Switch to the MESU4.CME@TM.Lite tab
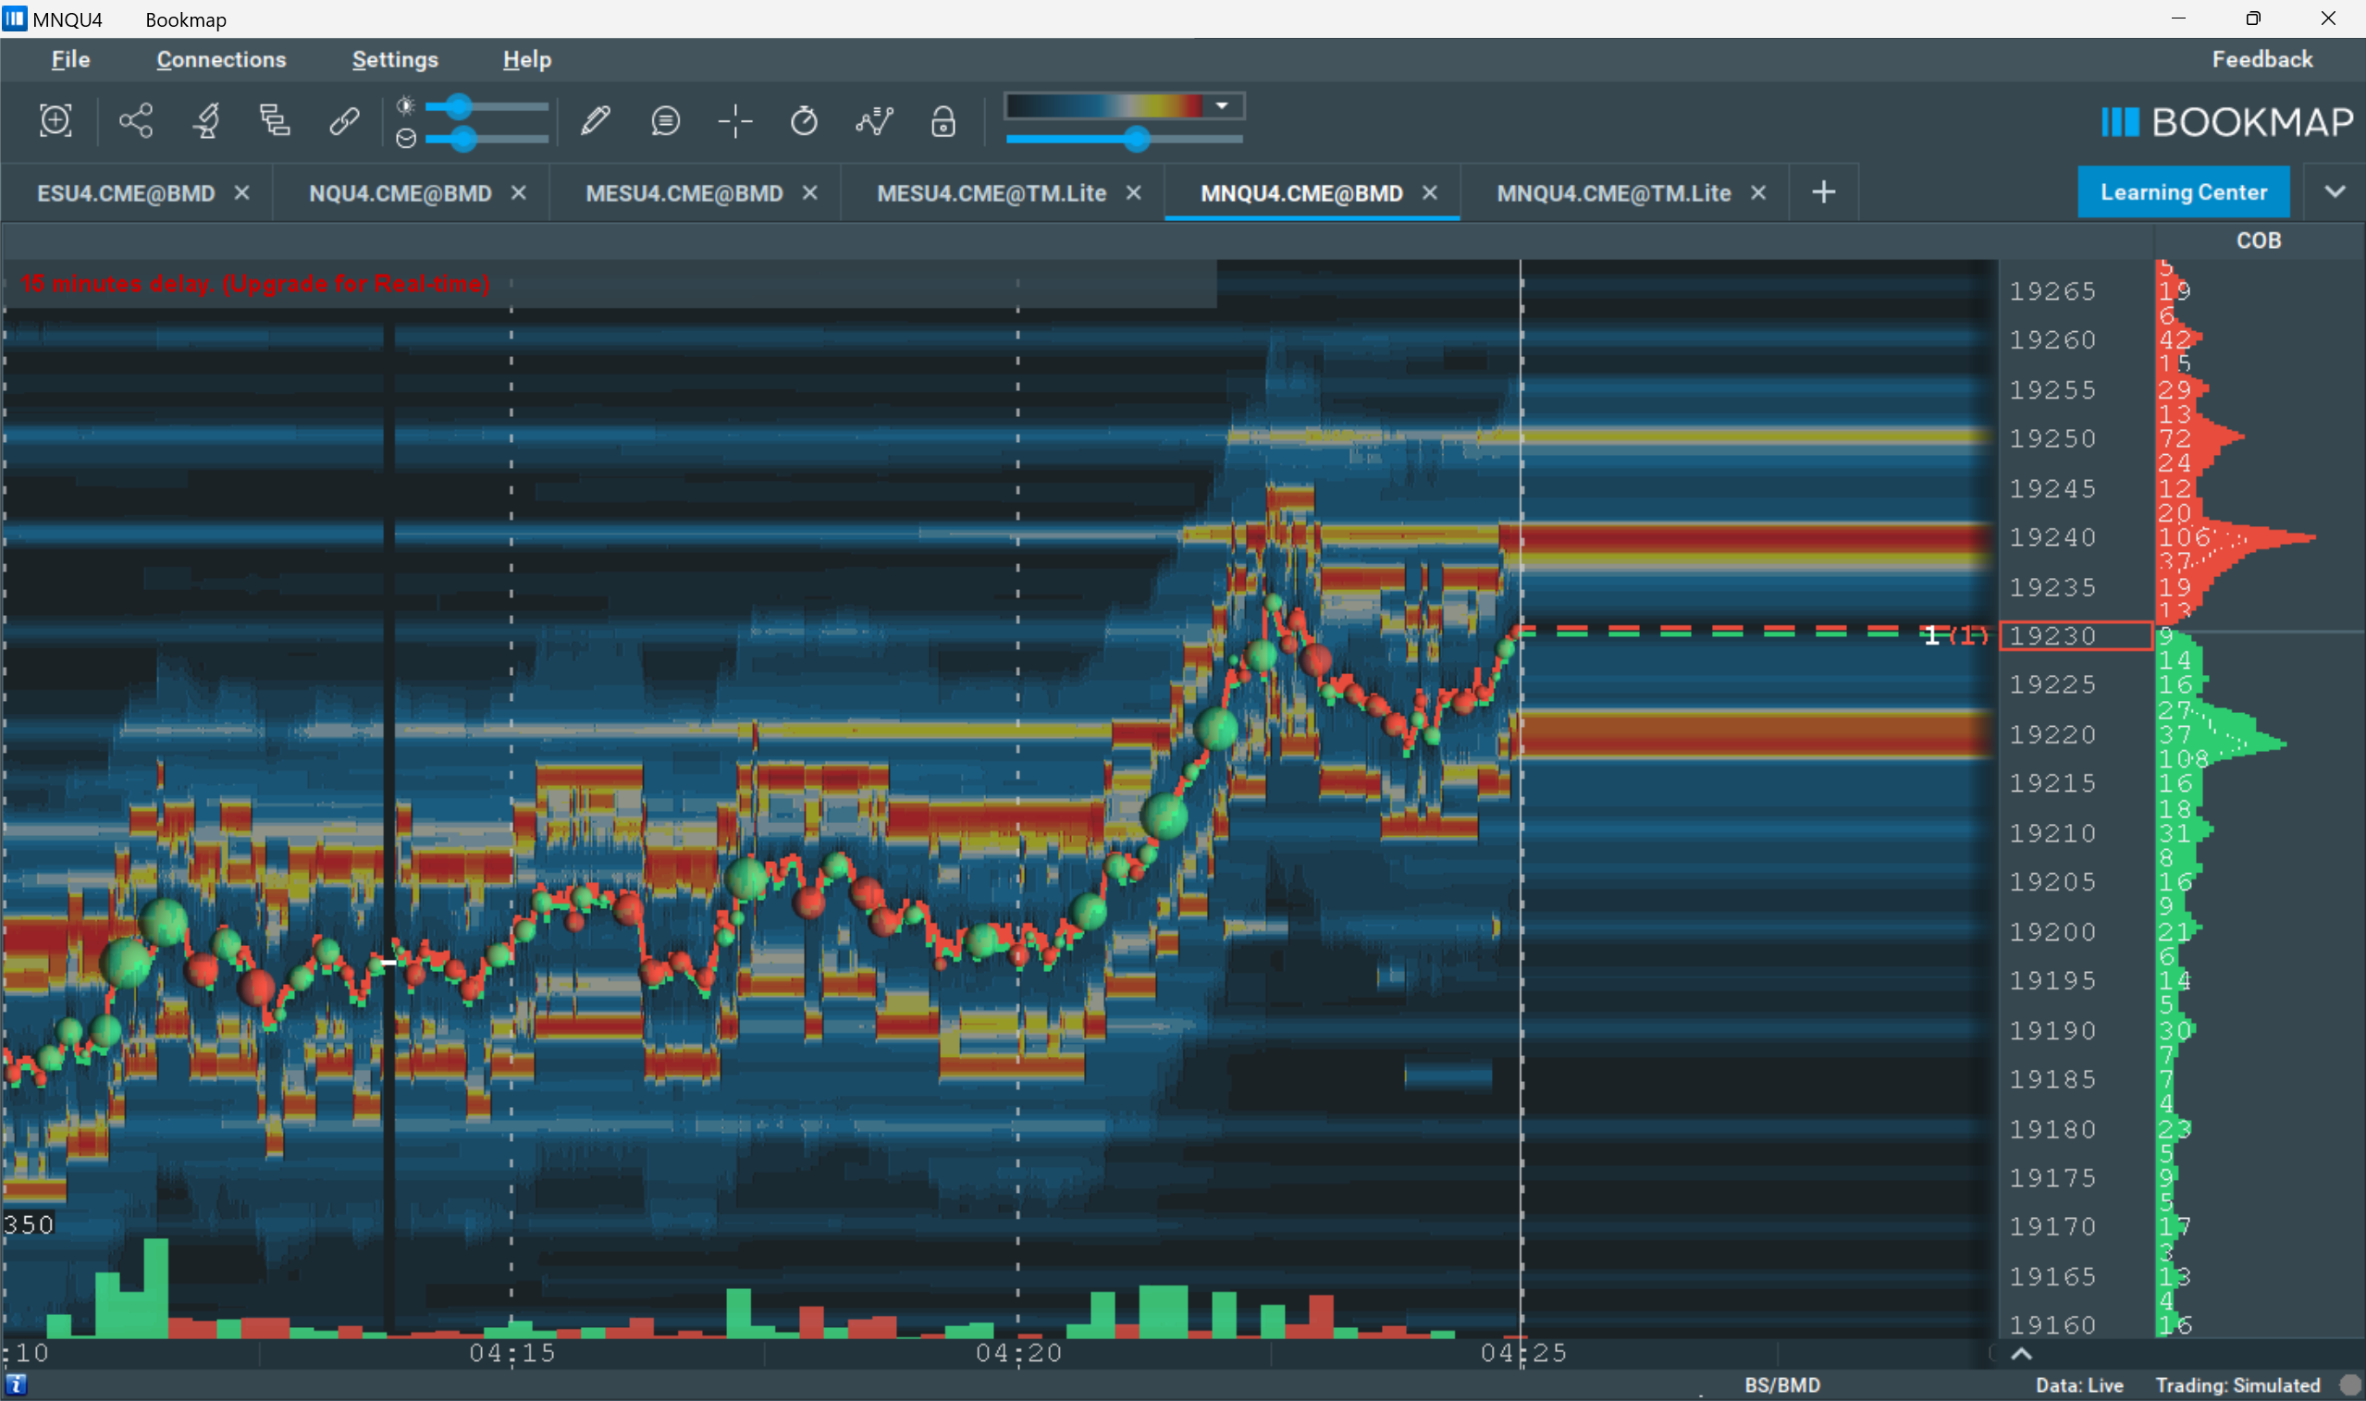The width and height of the screenshot is (2366, 1401). [992, 192]
